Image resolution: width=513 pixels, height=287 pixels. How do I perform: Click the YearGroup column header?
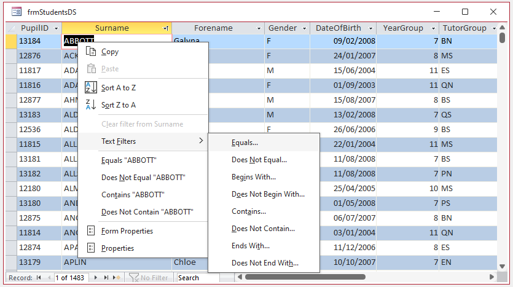coord(407,28)
